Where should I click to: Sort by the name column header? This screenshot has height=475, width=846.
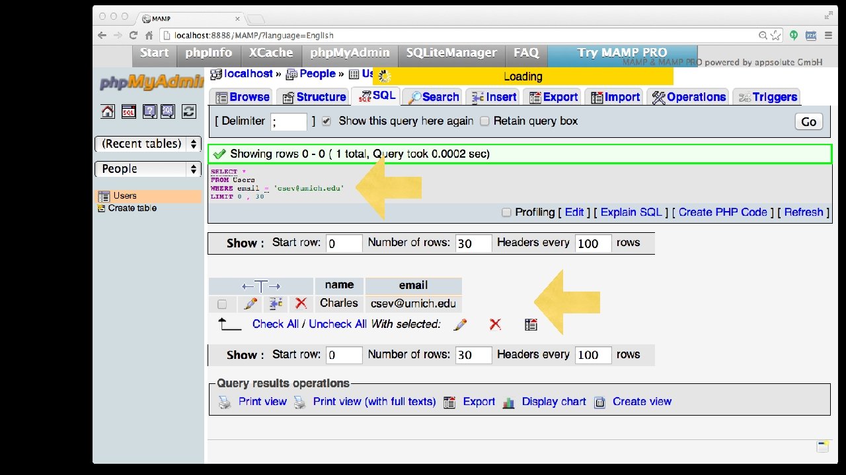click(339, 285)
